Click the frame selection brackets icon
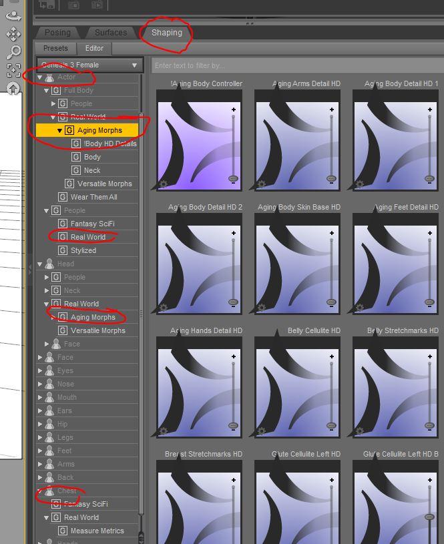The image size is (444, 544). pyautogui.click(x=13, y=70)
